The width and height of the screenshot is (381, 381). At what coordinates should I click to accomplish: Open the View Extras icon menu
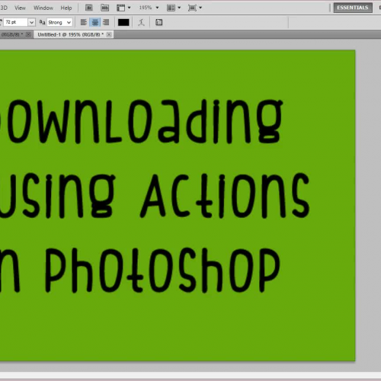tap(121, 8)
